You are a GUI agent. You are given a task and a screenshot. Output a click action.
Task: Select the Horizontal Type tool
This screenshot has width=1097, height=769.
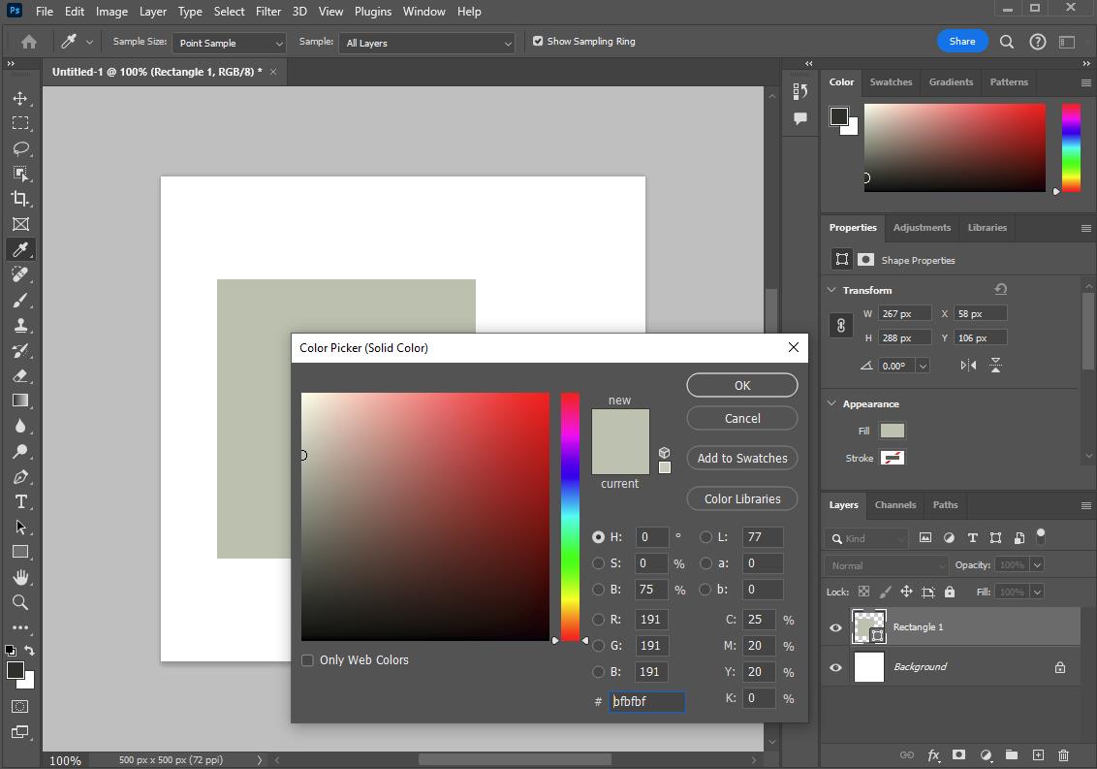pyautogui.click(x=21, y=502)
